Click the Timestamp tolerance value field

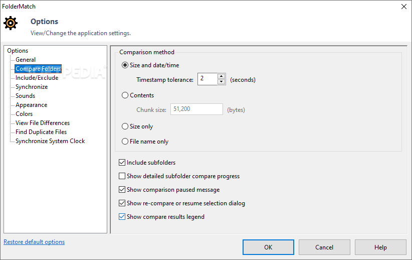coord(208,79)
